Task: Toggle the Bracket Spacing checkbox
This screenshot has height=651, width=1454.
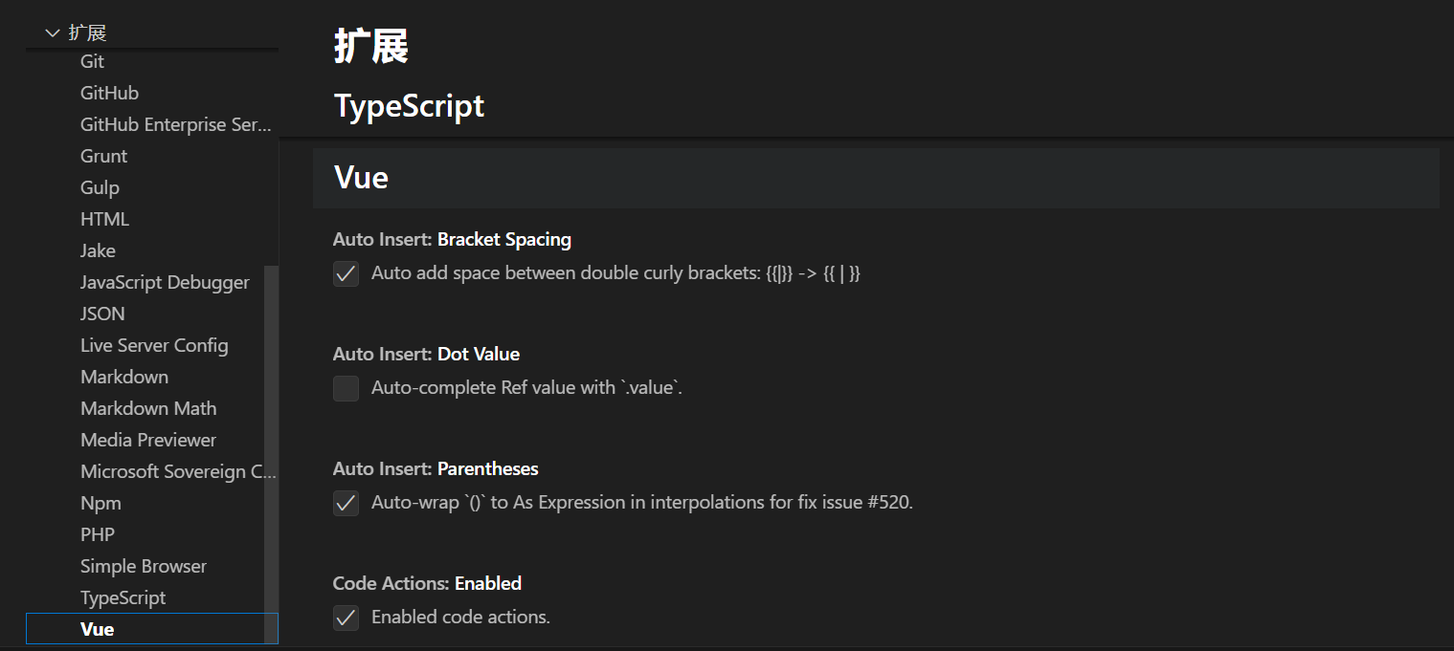Action: coord(346,273)
